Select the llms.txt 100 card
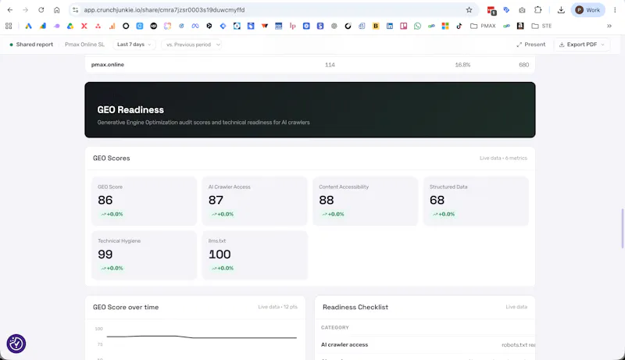This screenshot has width=625, height=360. 255,255
